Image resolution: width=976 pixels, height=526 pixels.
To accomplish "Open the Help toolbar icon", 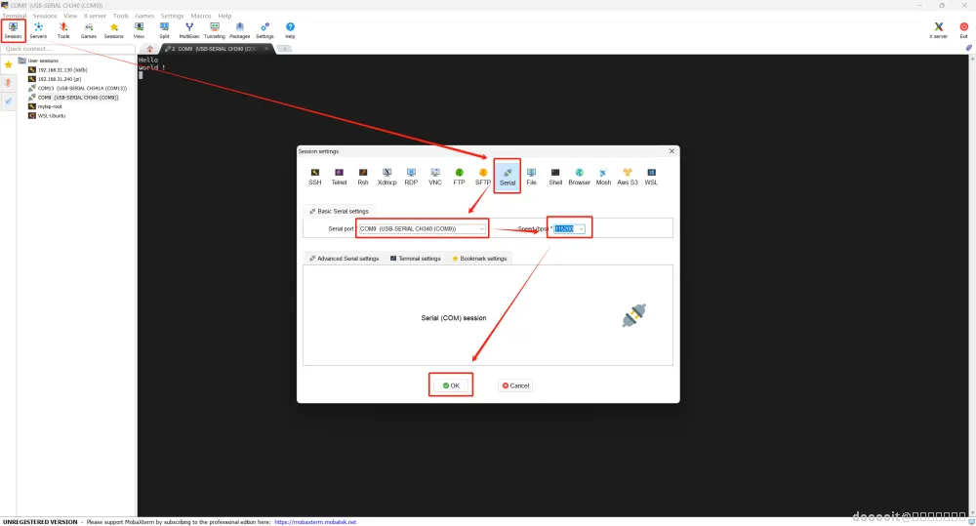I will click(290, 30).
